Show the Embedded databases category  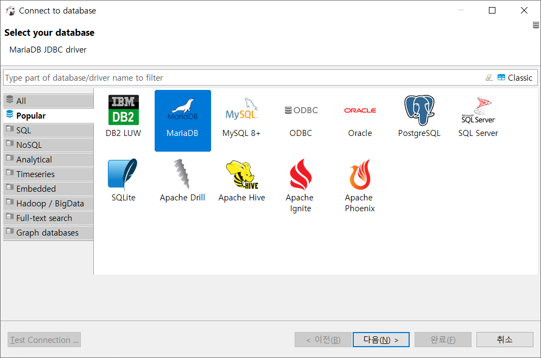pyautogui.click(x=48, y=189)
